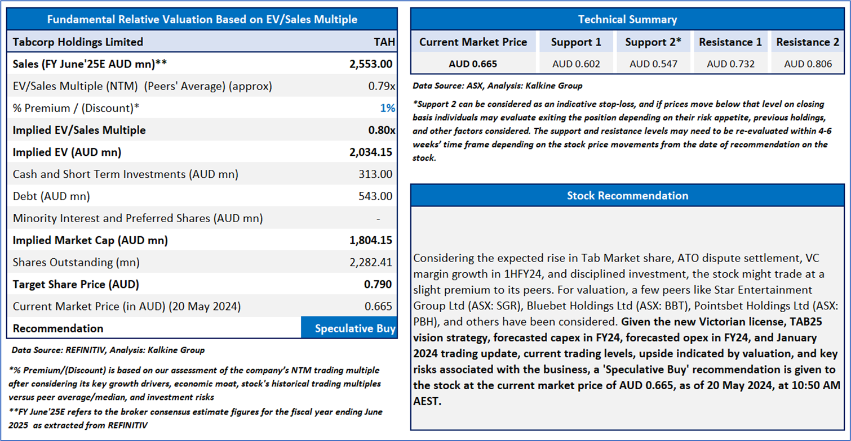
Task: Click the dash value in the Minority Interest row
Action: [378, 218]
